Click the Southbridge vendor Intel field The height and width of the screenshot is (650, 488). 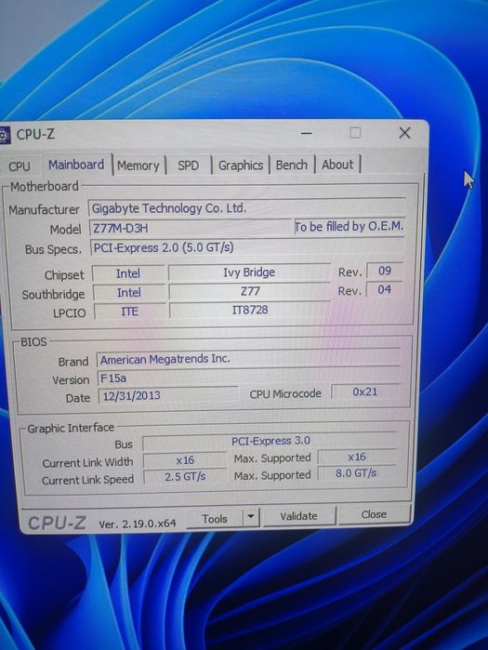129,293
